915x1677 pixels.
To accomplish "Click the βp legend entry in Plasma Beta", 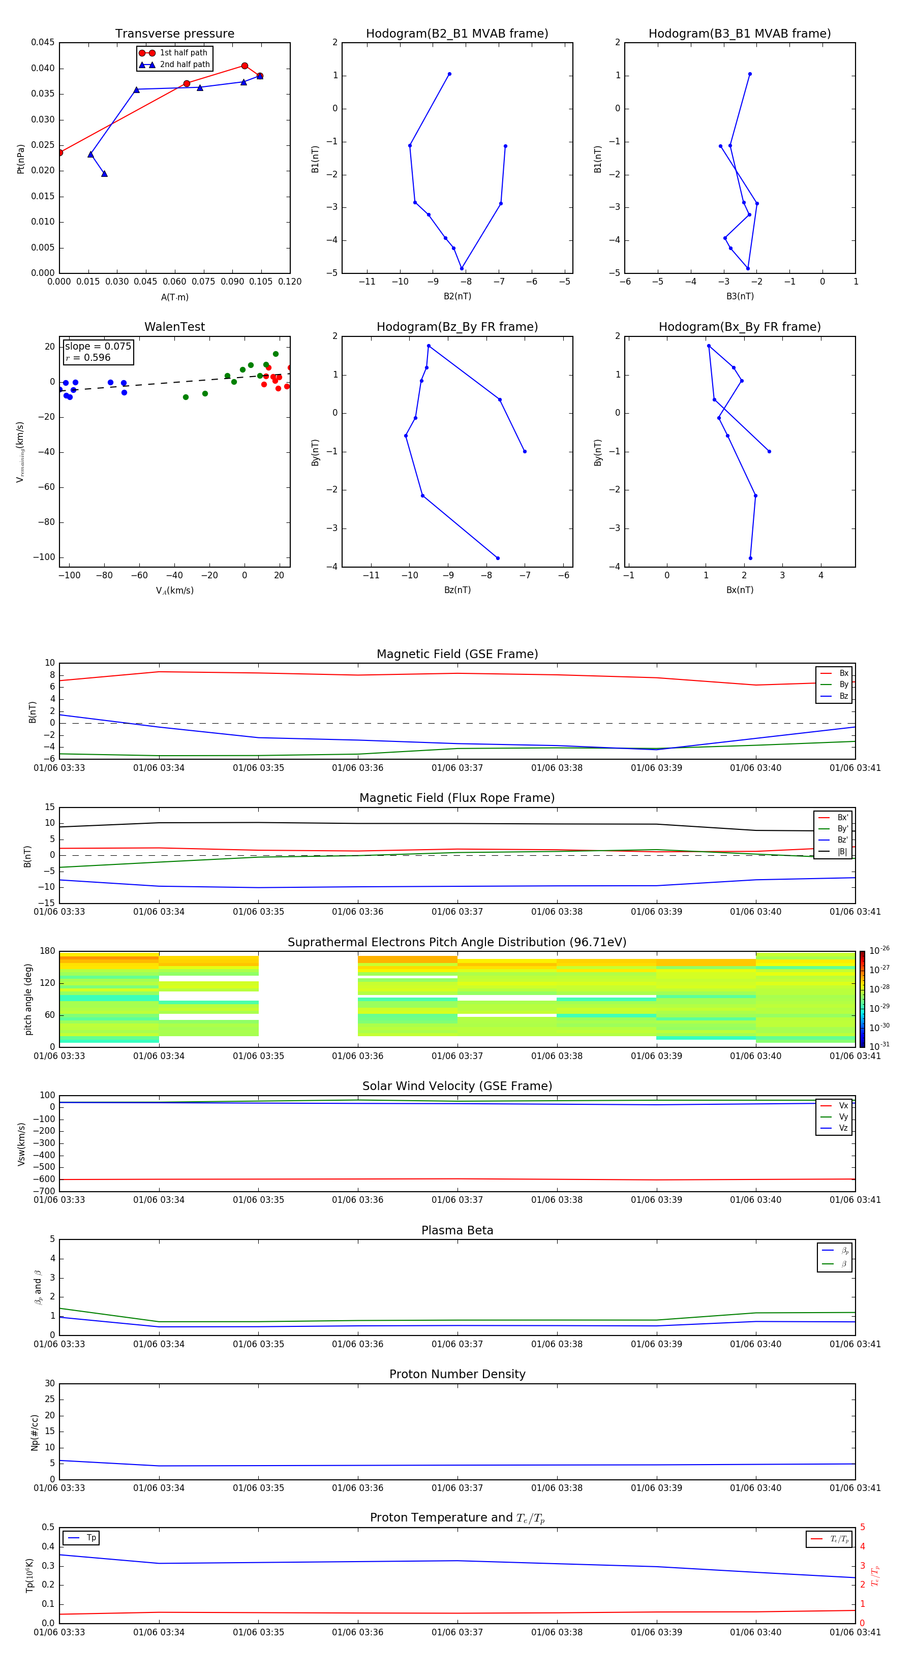I will (x=835, y=1251).
